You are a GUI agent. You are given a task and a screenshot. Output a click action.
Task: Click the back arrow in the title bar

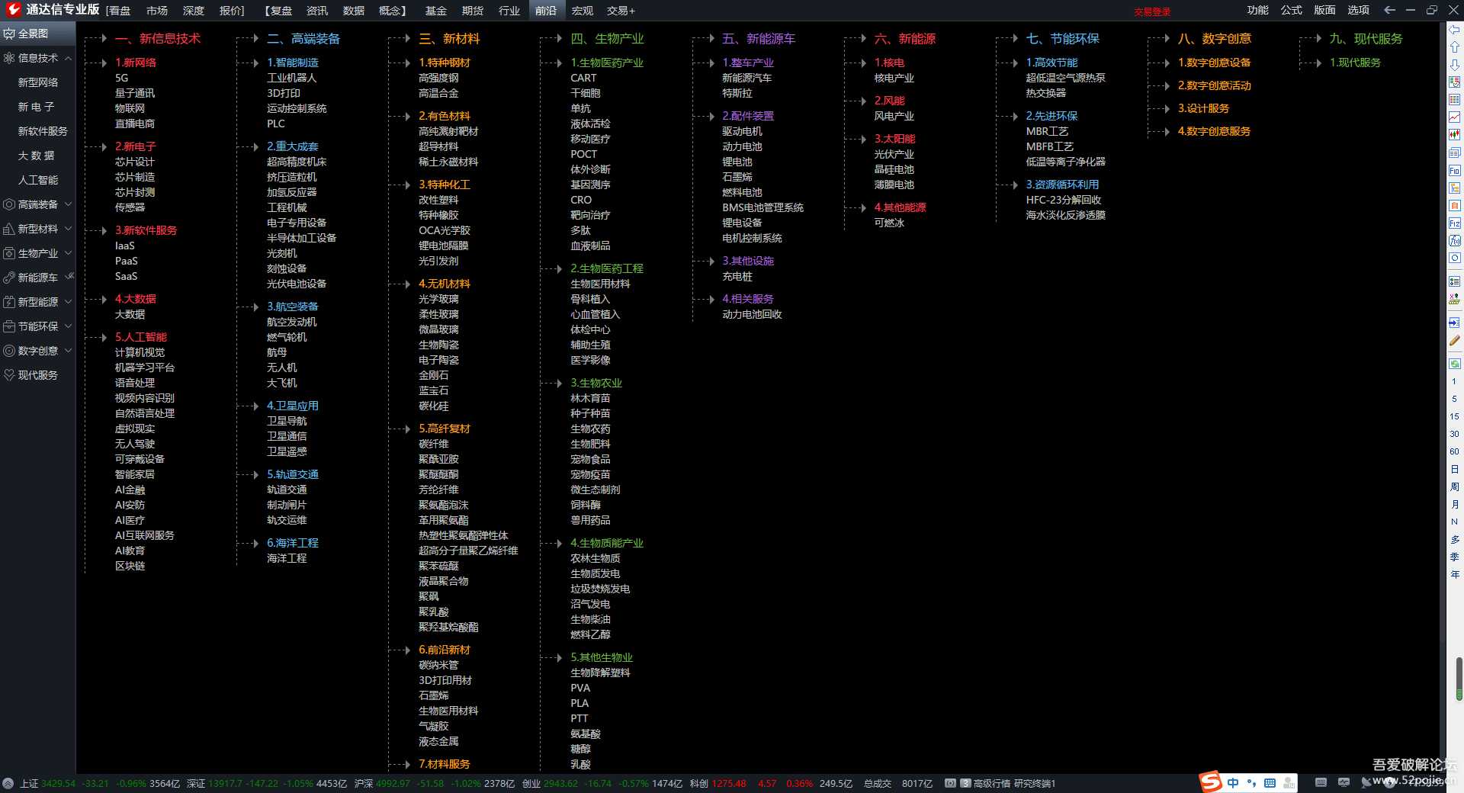(1389, 10)
